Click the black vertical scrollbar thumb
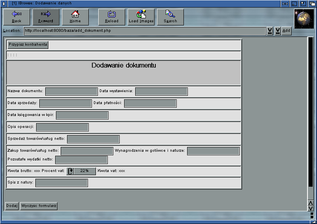Viewport: 317px width, 224px height. pos(311,112)
